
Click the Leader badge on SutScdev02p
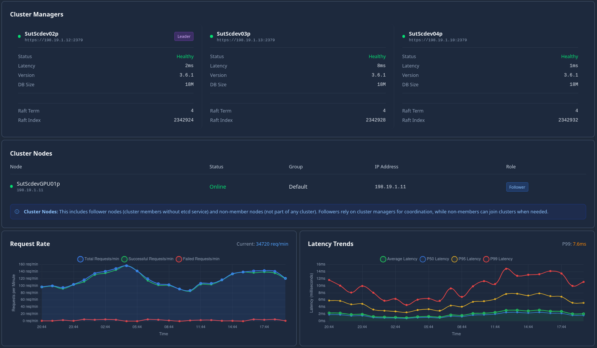pos(184,36)
